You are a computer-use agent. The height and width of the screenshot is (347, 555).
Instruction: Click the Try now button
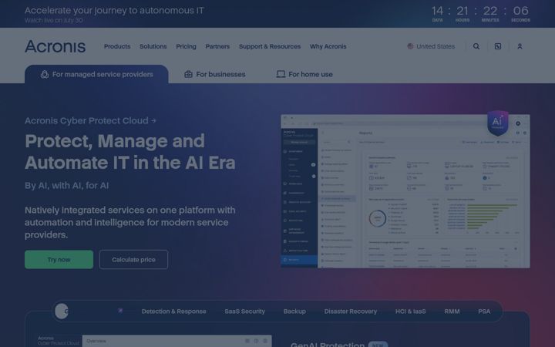click(59, 260)
